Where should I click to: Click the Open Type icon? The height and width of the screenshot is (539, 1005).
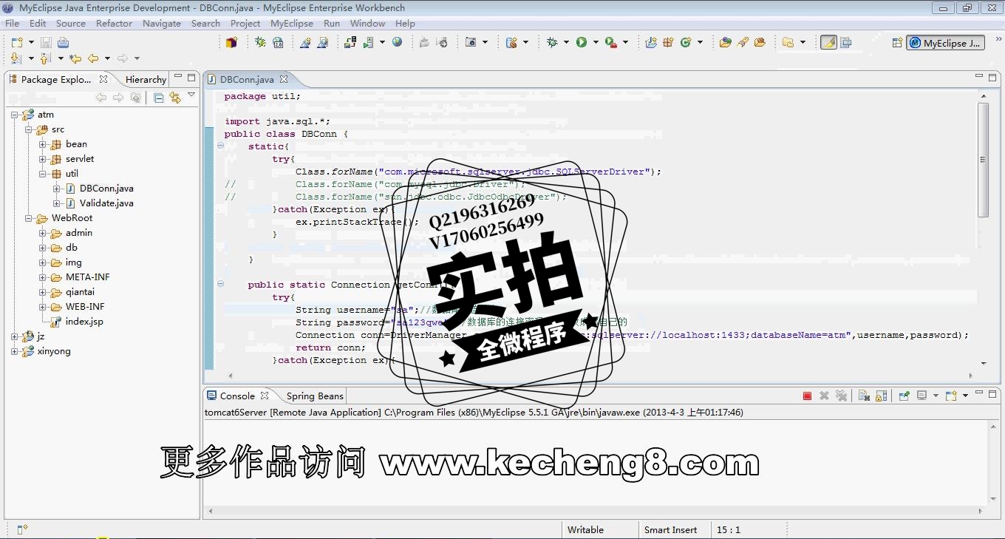point(725,43)
